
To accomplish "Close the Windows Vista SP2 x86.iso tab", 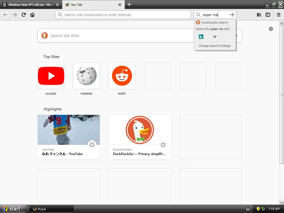I will 57,5.
